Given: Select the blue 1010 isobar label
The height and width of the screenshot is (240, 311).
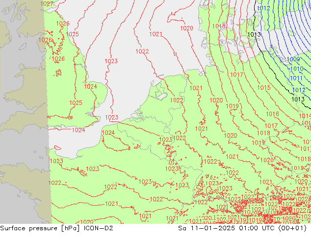Looking at the screenshot, I should click(x=297, y=69).
